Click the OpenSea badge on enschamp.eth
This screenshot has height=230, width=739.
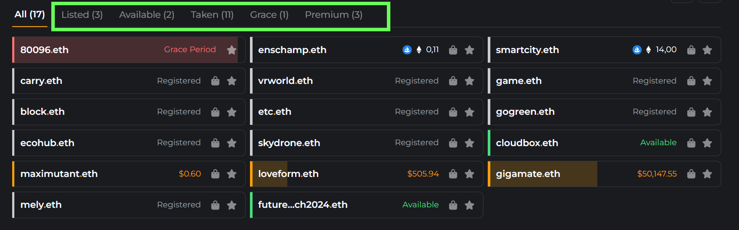(x=407, y=50)
